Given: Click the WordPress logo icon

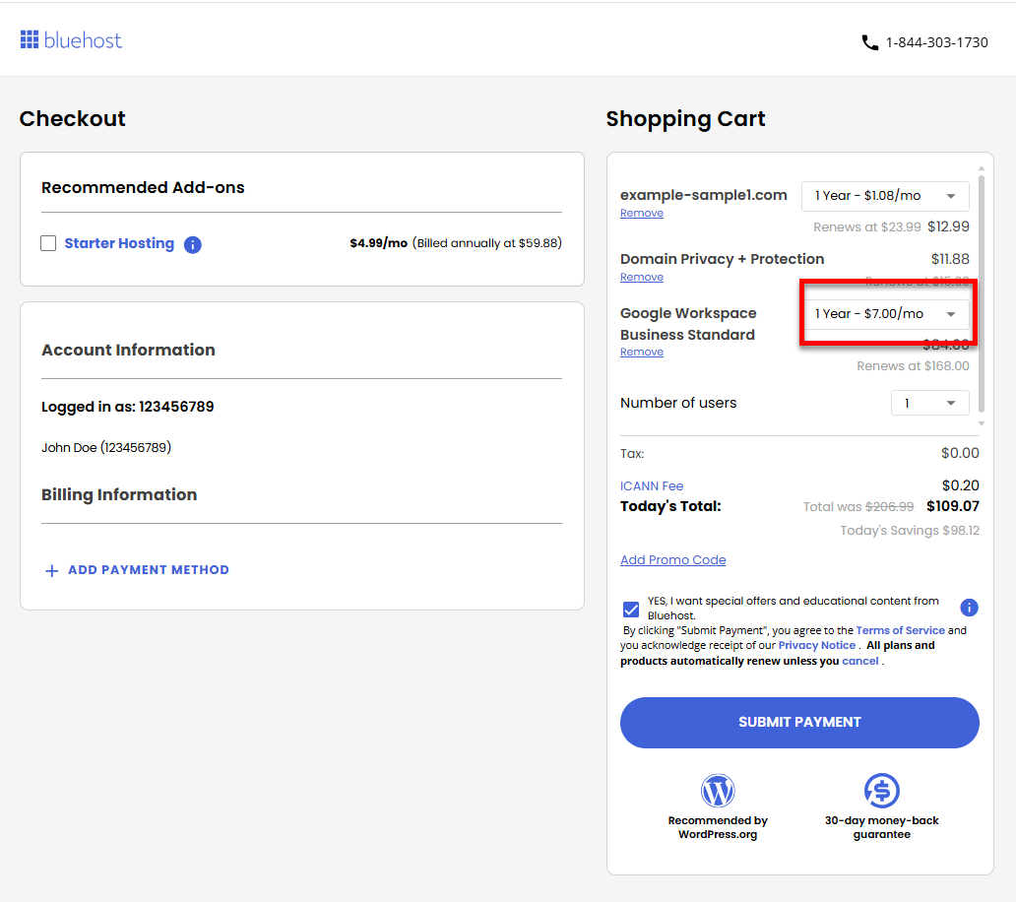Looking at the screenshot, I should click(718, 791).
